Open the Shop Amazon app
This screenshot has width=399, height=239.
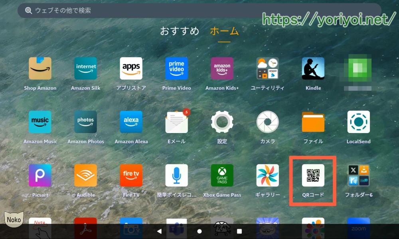(40, 69)
